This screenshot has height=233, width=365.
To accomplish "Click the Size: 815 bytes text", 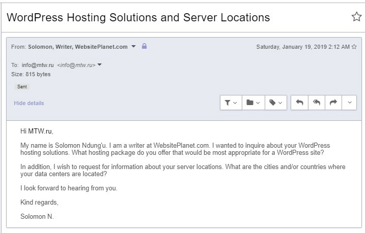I will 31,74.
